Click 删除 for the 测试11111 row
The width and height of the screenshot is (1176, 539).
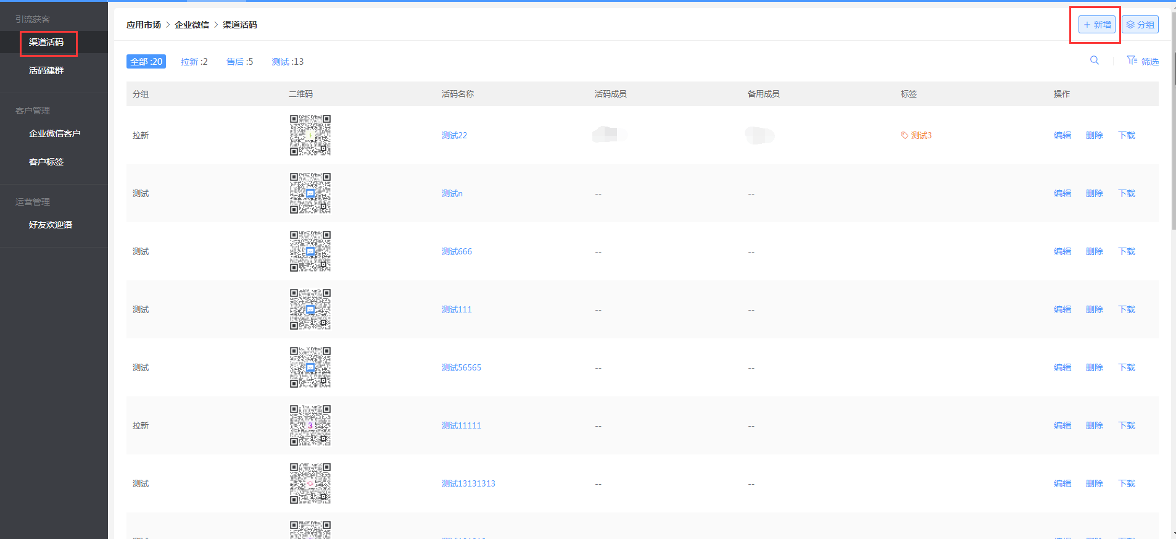click(1095, 425)
